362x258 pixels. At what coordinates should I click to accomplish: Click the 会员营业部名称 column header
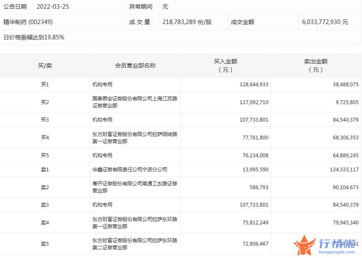pyautogui.click(x=135, y=66)
